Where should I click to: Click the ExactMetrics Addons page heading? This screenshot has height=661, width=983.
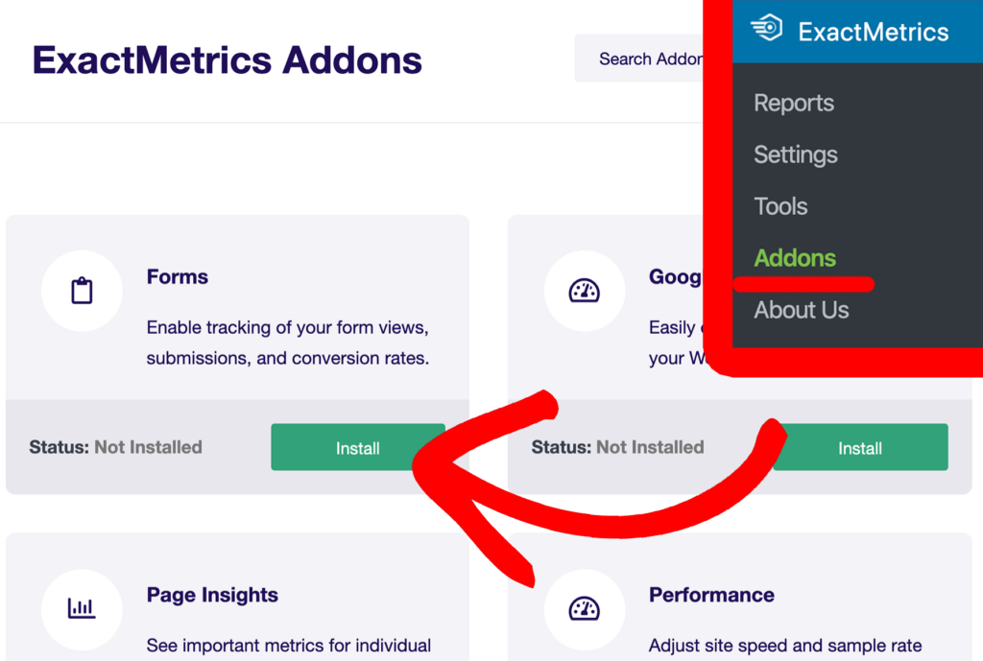(x=228, y=59)
